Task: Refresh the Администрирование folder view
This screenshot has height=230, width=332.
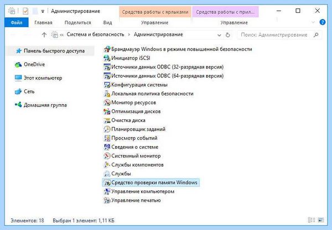Action: pyautogui.click(x=228, y=35)
